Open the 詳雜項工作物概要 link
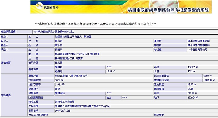The width and height of the screenshot is (218, 118). point(65,102)
